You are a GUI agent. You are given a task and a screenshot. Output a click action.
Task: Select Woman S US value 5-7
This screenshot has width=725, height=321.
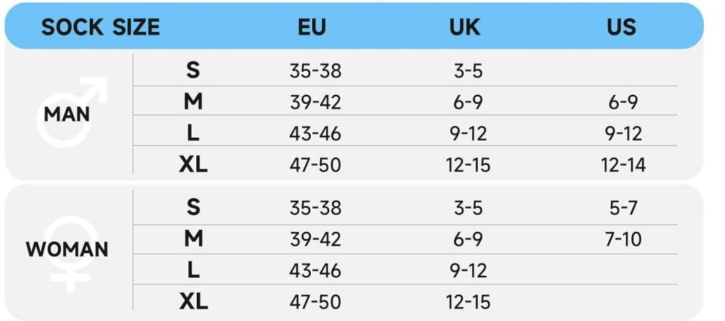(623, 208)
